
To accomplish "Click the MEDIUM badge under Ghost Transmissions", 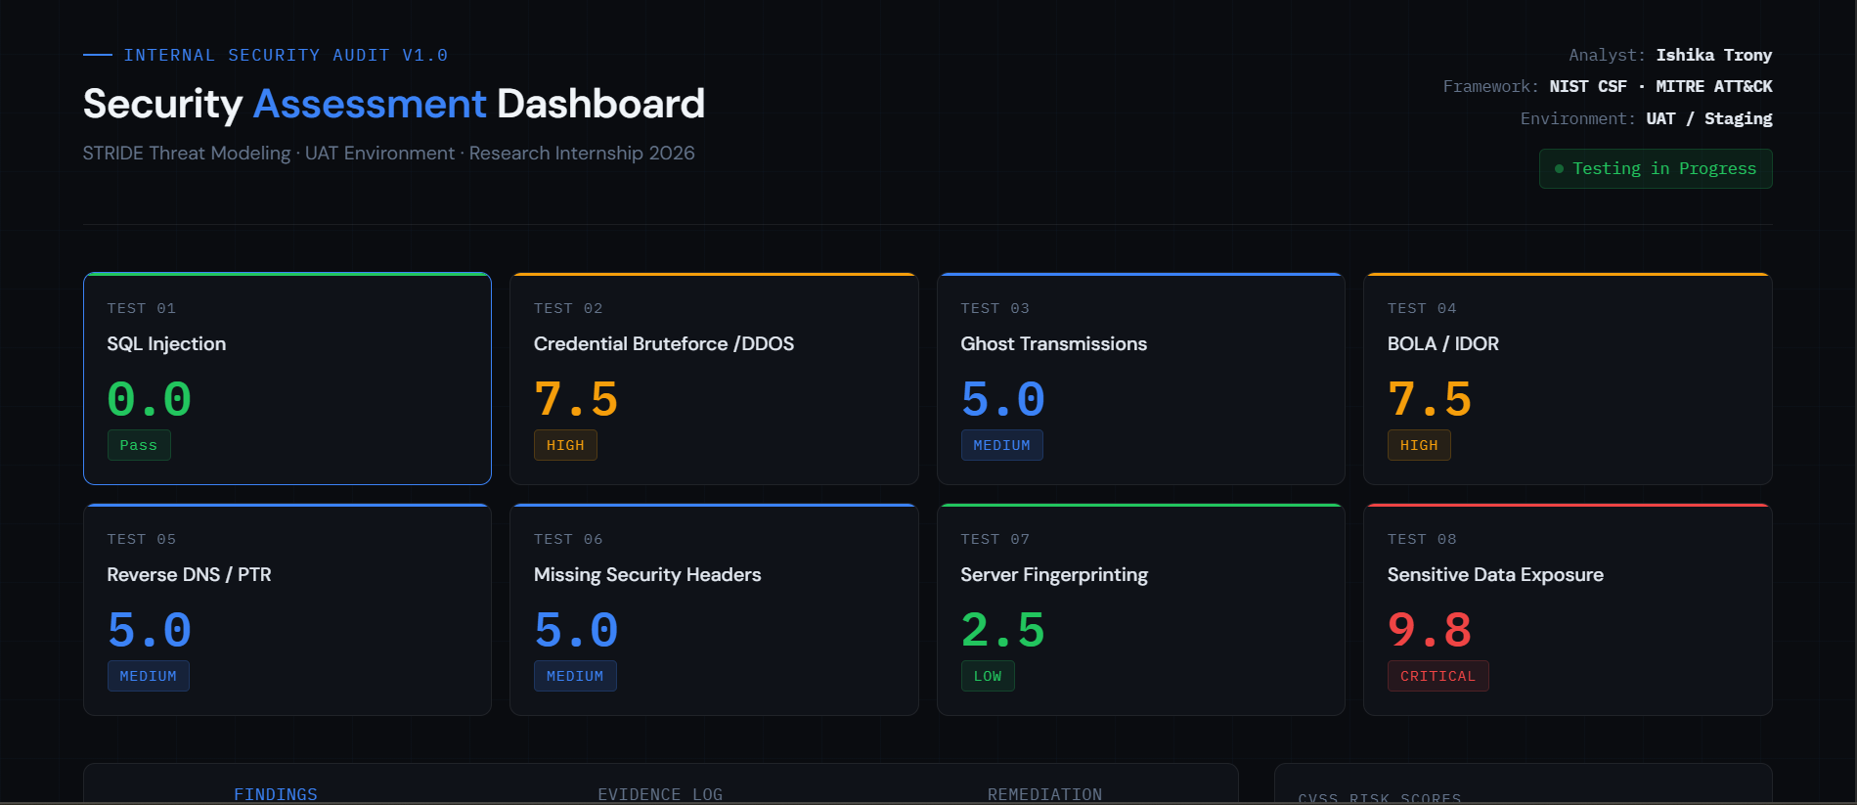I will [1001, 445].
